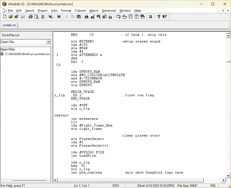Screen dimensions: 231x188
Task: Open the Edit menu
Action: pos(19,11)
